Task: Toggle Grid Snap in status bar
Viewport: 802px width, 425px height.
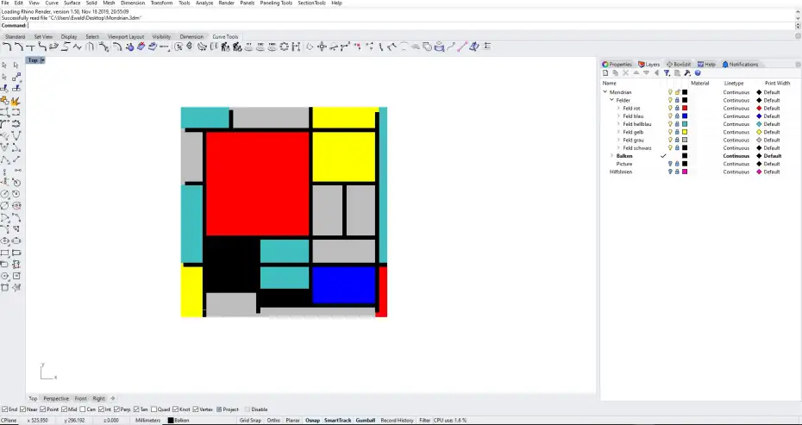Action: click(250, 421)
